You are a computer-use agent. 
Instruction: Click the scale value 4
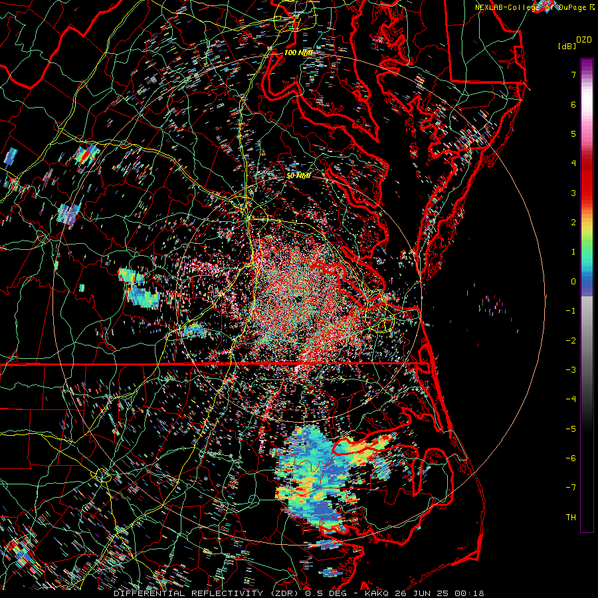[x=573, y=163]
